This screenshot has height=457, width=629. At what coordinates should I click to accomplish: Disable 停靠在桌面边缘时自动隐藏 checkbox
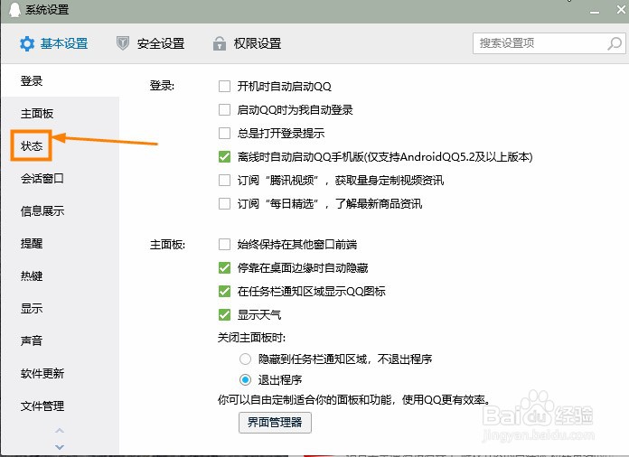coord(224,267)
